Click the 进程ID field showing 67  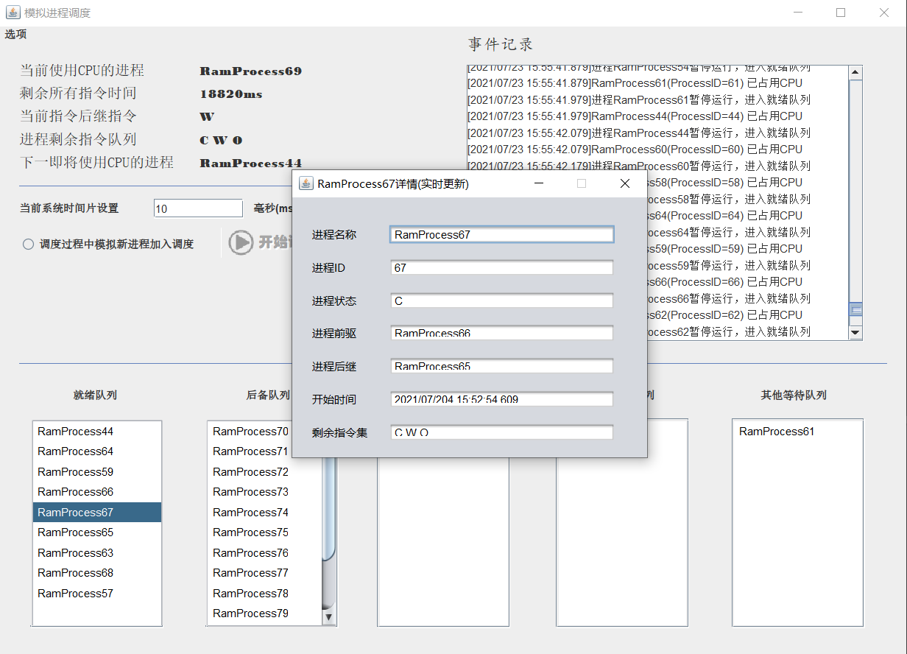tap(501, 267)
